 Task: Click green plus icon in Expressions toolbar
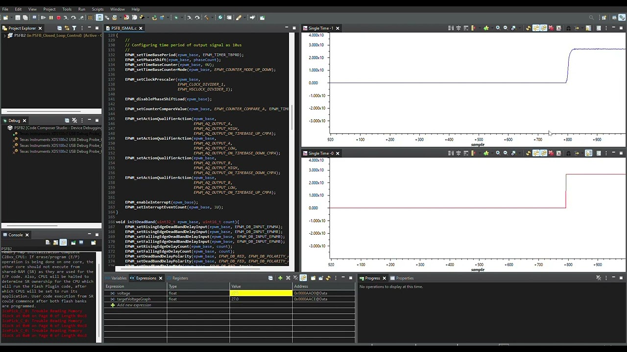pyautogui.click(x=280, y=278)
